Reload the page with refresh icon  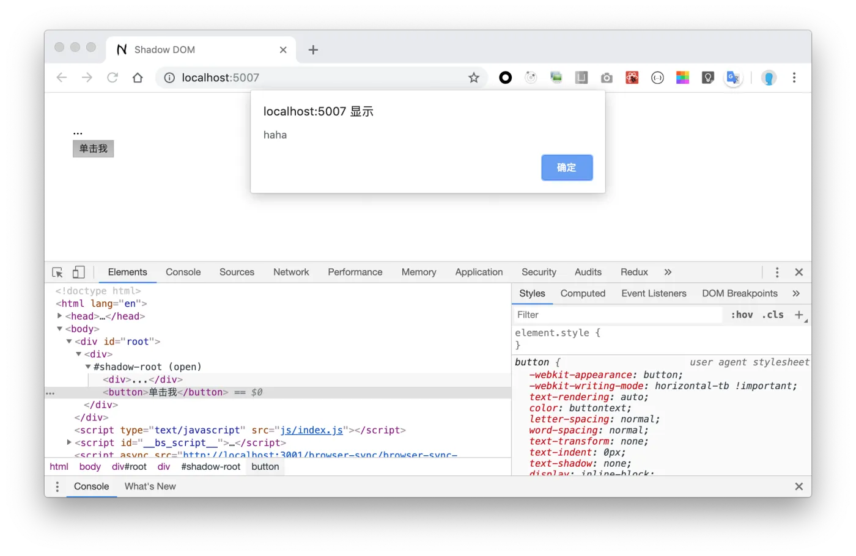[x=113, y=78]
